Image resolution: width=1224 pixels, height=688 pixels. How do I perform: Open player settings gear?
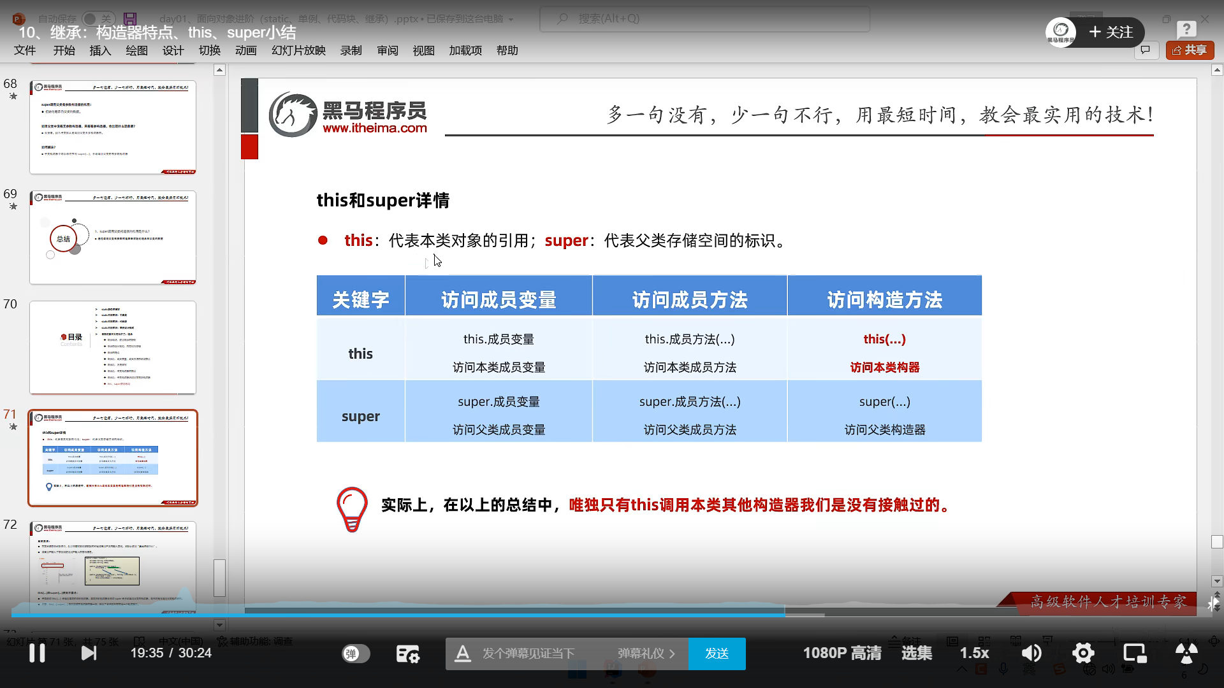[1082, 653]
